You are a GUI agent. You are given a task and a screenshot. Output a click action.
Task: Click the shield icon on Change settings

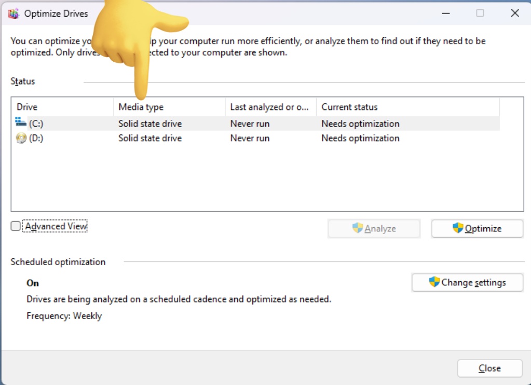[434, 282]
